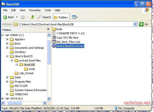Open the View menu

[22, 10]
